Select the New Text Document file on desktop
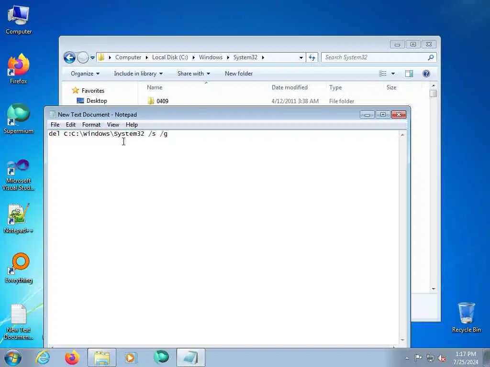This screenshot has width=490, height=367. [x=19, y=322]
